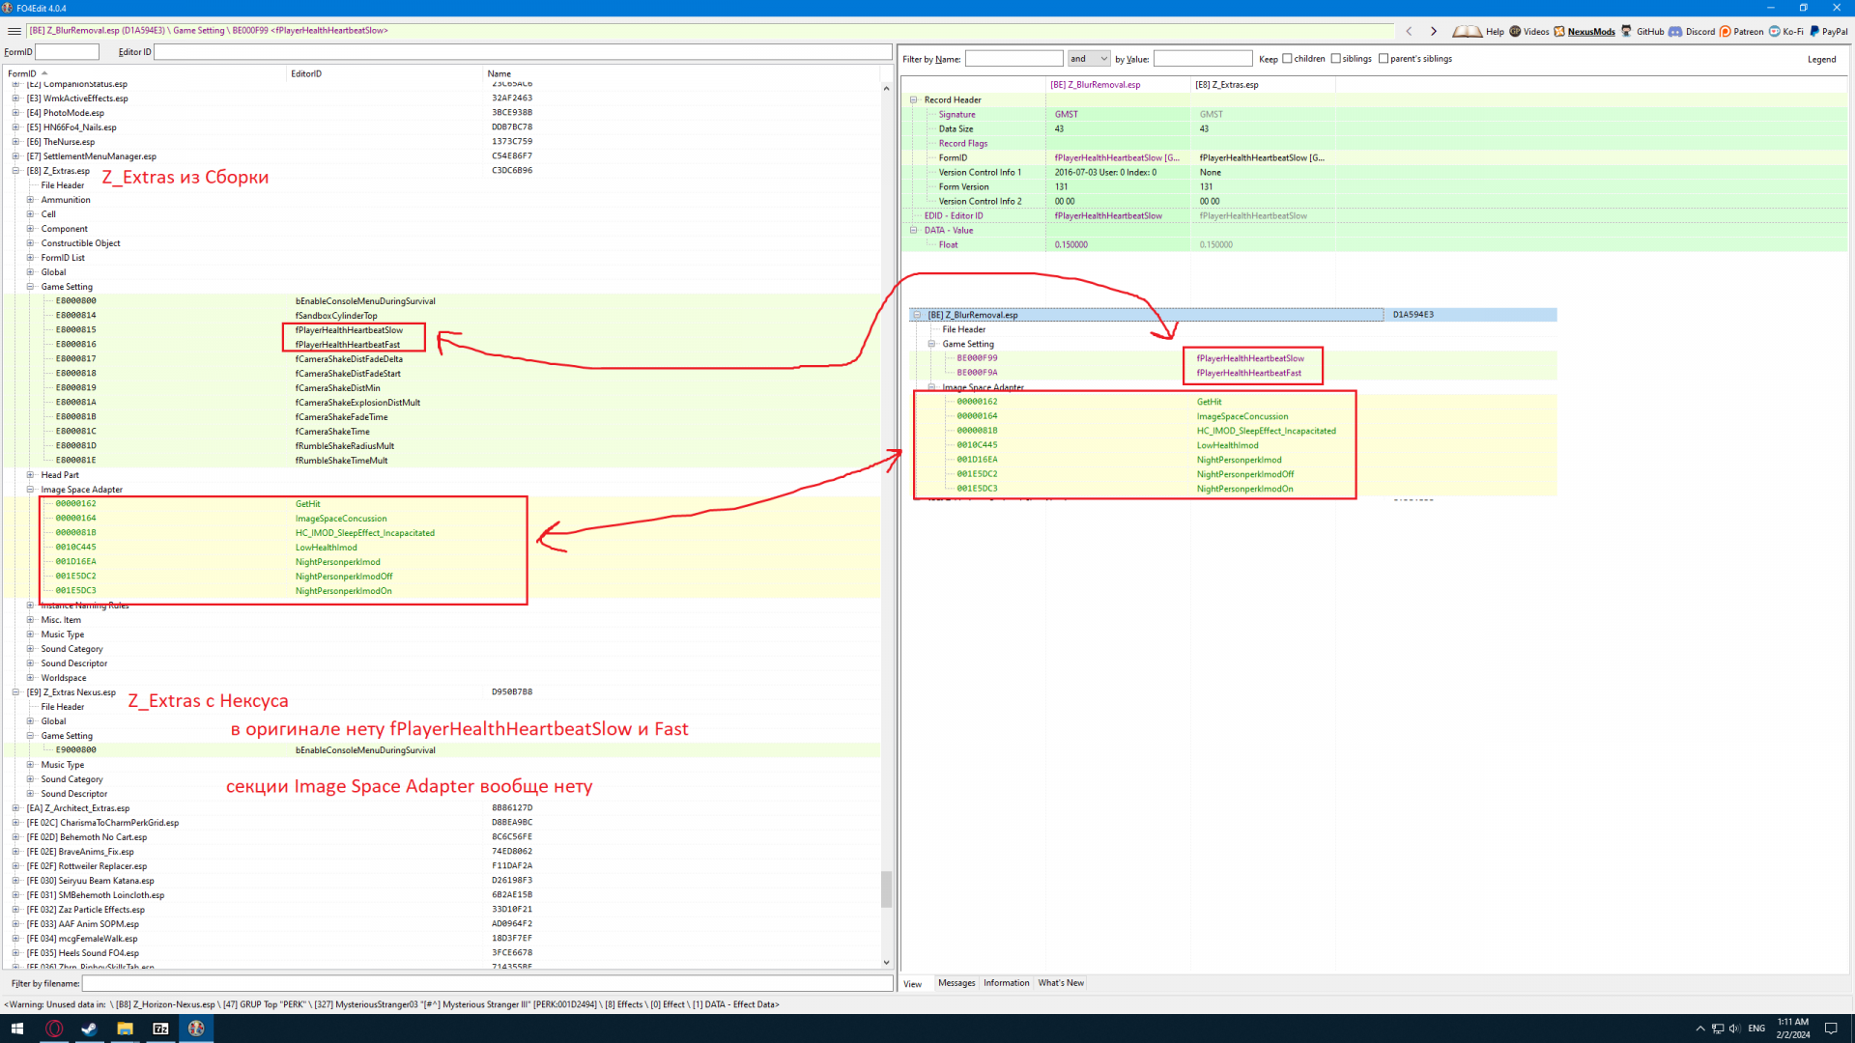This screenshot has width=1855, height=1043.
Task: Open the Patreon icon link
Action: (x=1726, y=31)
